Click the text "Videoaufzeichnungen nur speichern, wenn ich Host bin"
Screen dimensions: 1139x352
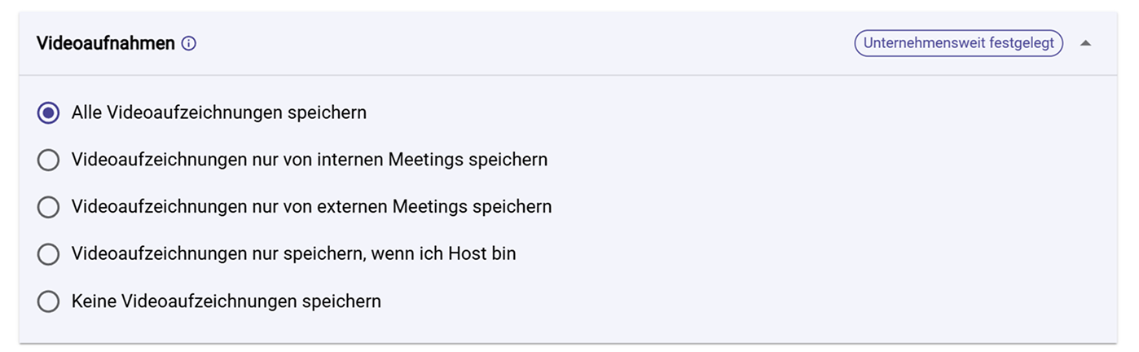[x=293, y=254]
